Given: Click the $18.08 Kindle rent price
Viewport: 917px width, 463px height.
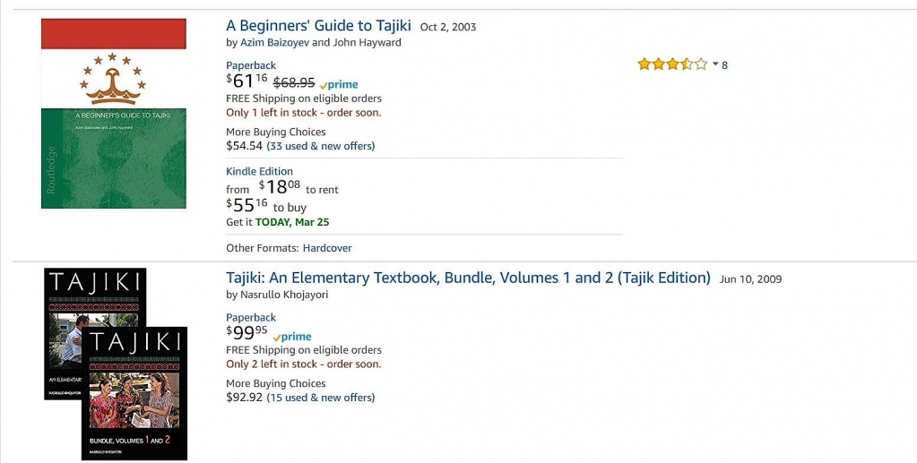Looking at the screenshot, I should click(279, 187).
